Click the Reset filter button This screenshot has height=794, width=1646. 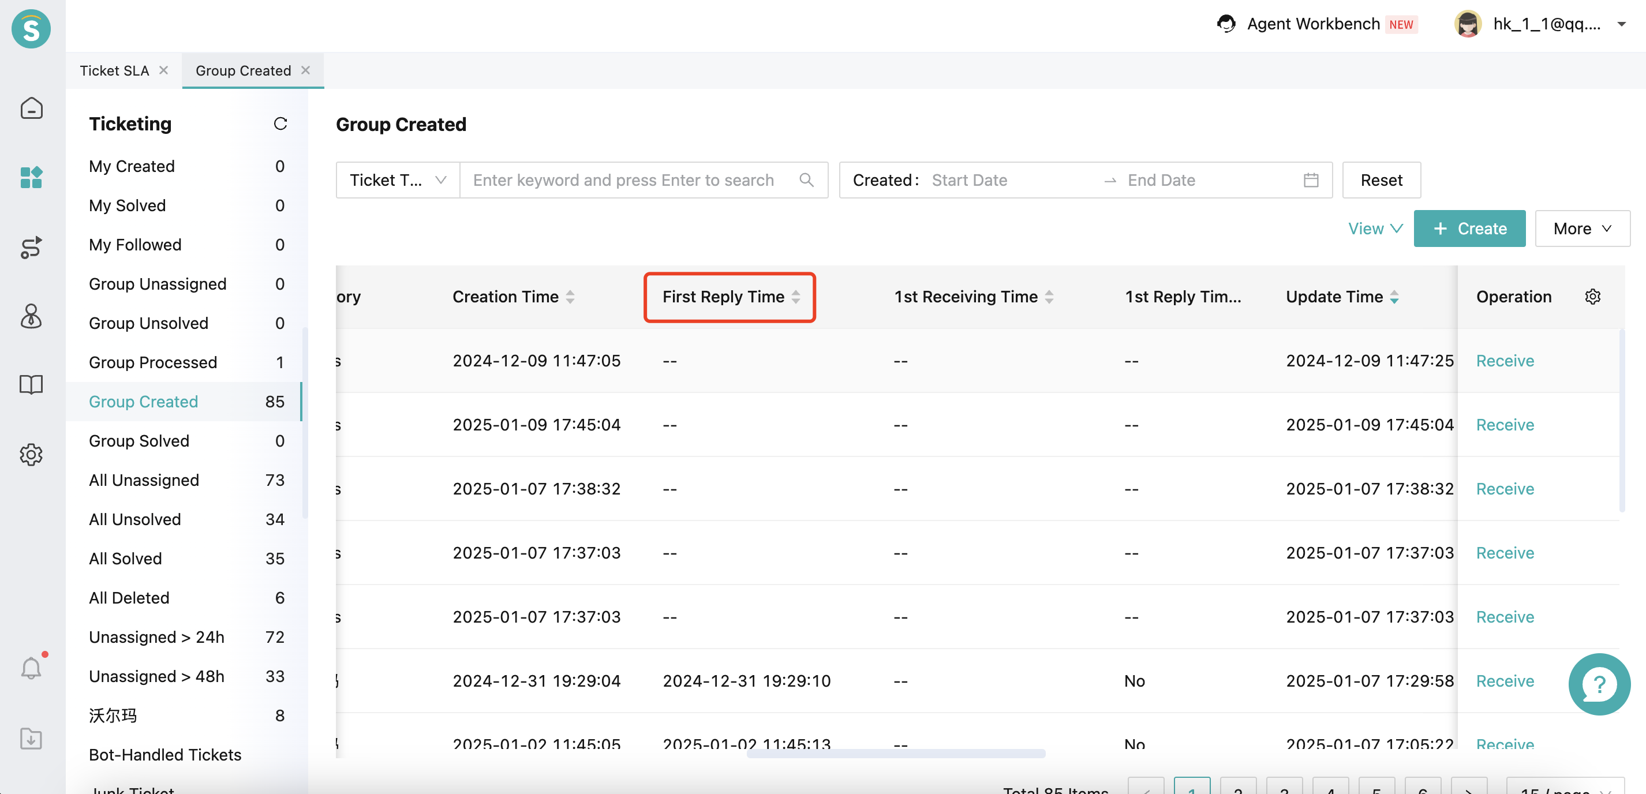tap(1382, 180)
